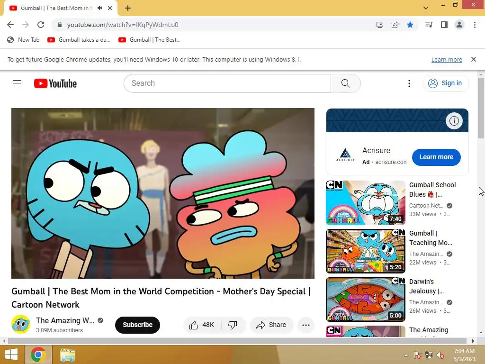The width and height of the screenshot is (485, 364).
Task: Click Chrome icon in taskbar
Action: coord(38,355)
